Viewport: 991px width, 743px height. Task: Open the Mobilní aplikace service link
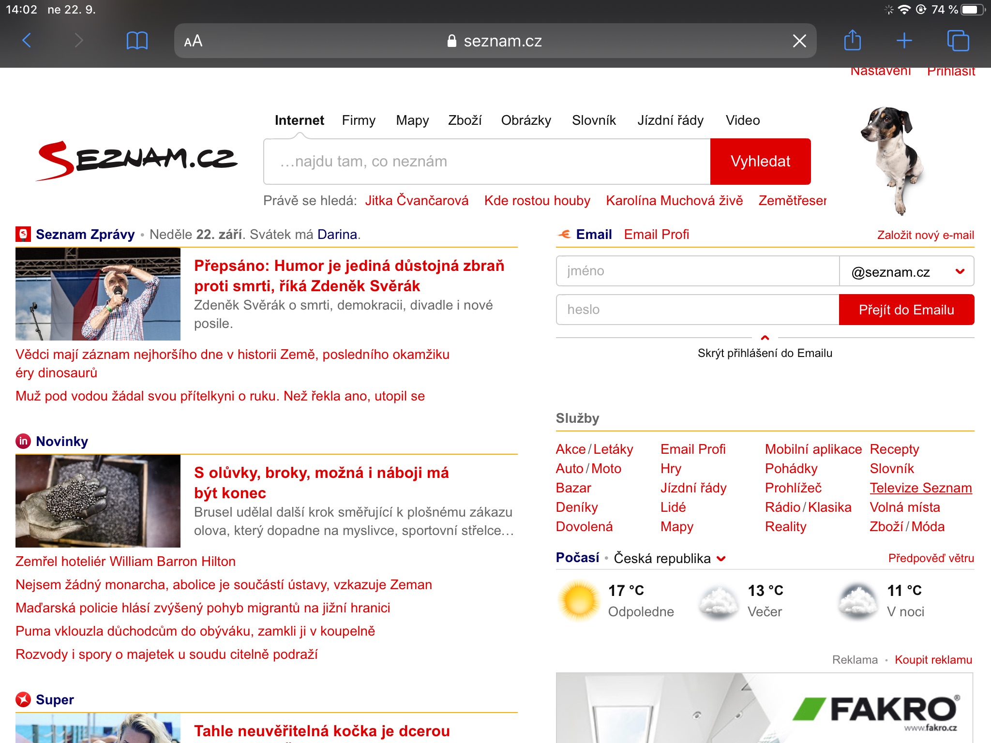click(x=813, y=449)
